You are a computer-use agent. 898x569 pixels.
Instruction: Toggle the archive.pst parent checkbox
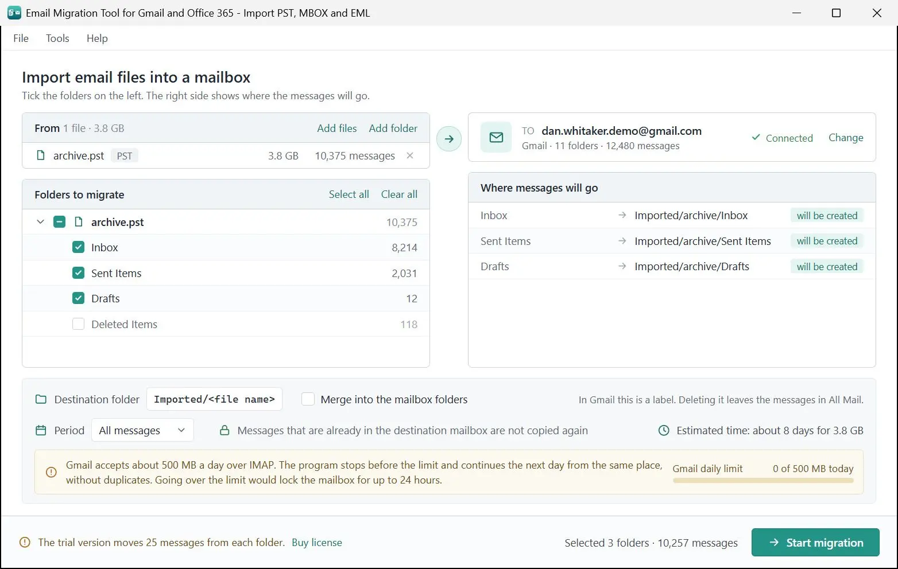pyautogui.click(x=59, y=222)
